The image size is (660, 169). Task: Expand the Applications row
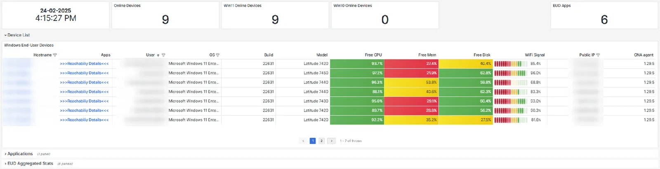pyautogui.click(x=19, y=154)
